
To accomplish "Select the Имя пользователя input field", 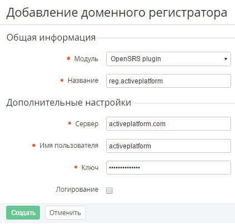I will tap(168, 146).
